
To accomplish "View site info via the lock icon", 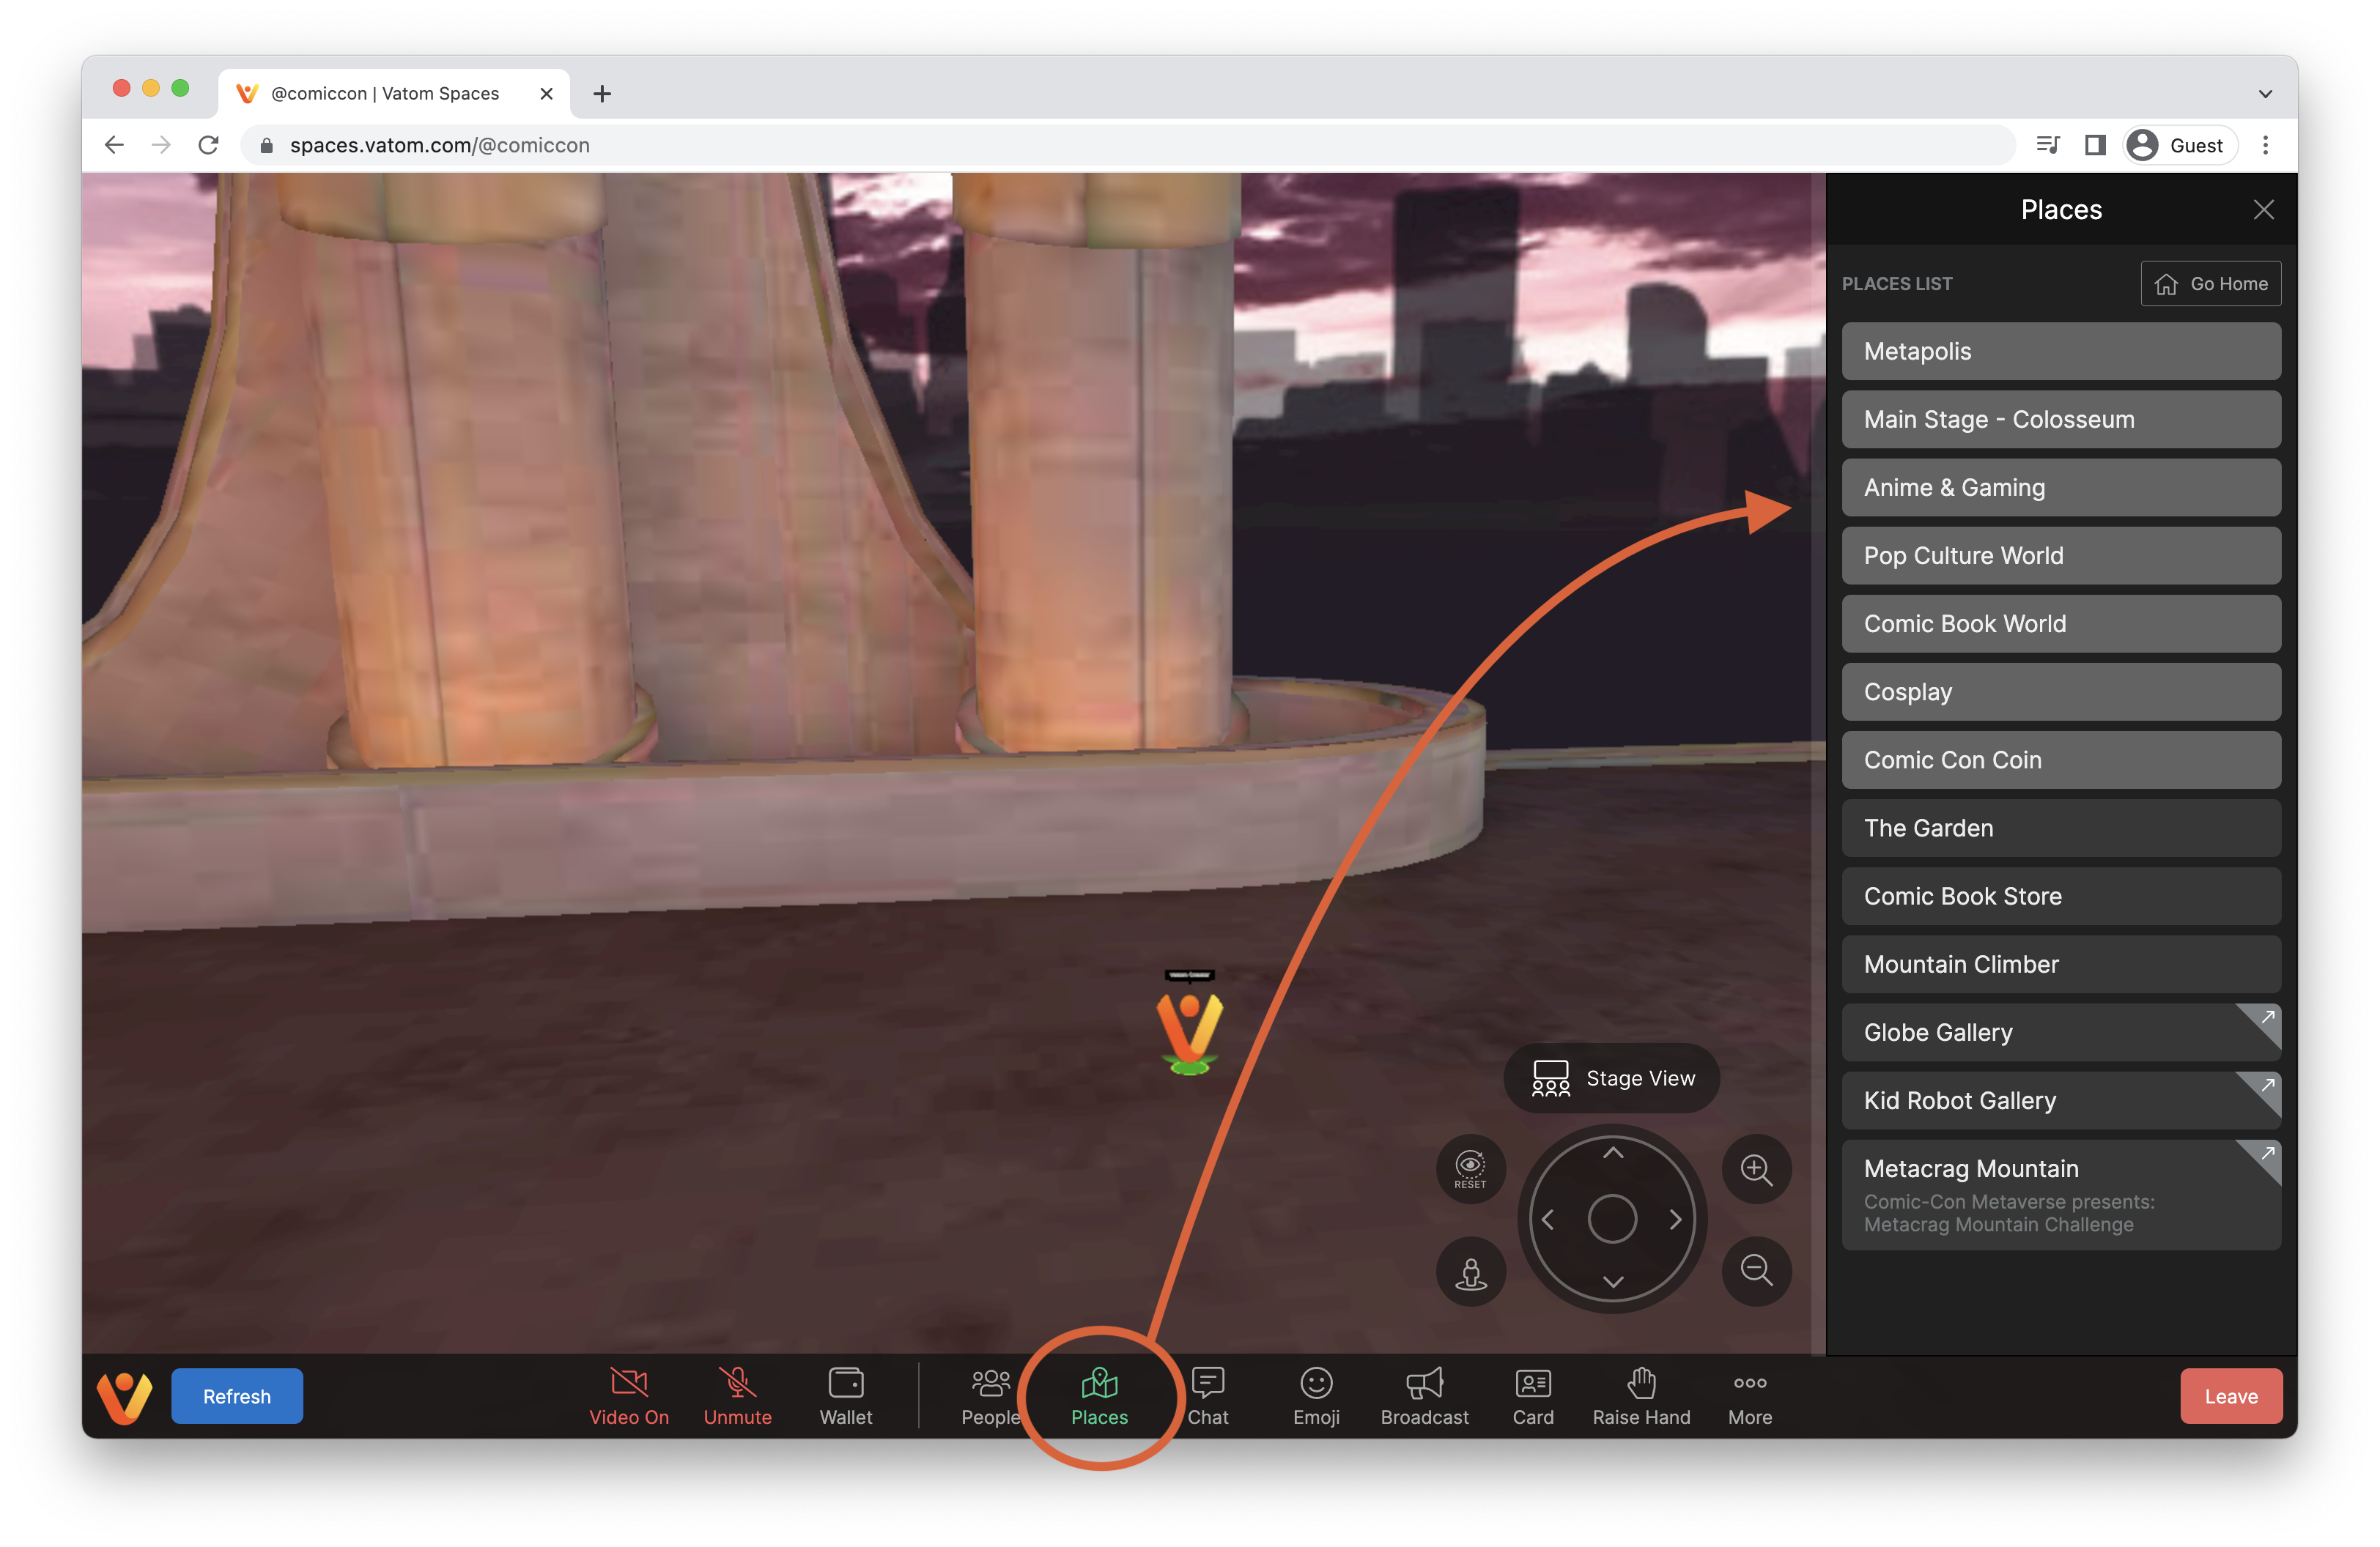I will (x=266, y=146).
